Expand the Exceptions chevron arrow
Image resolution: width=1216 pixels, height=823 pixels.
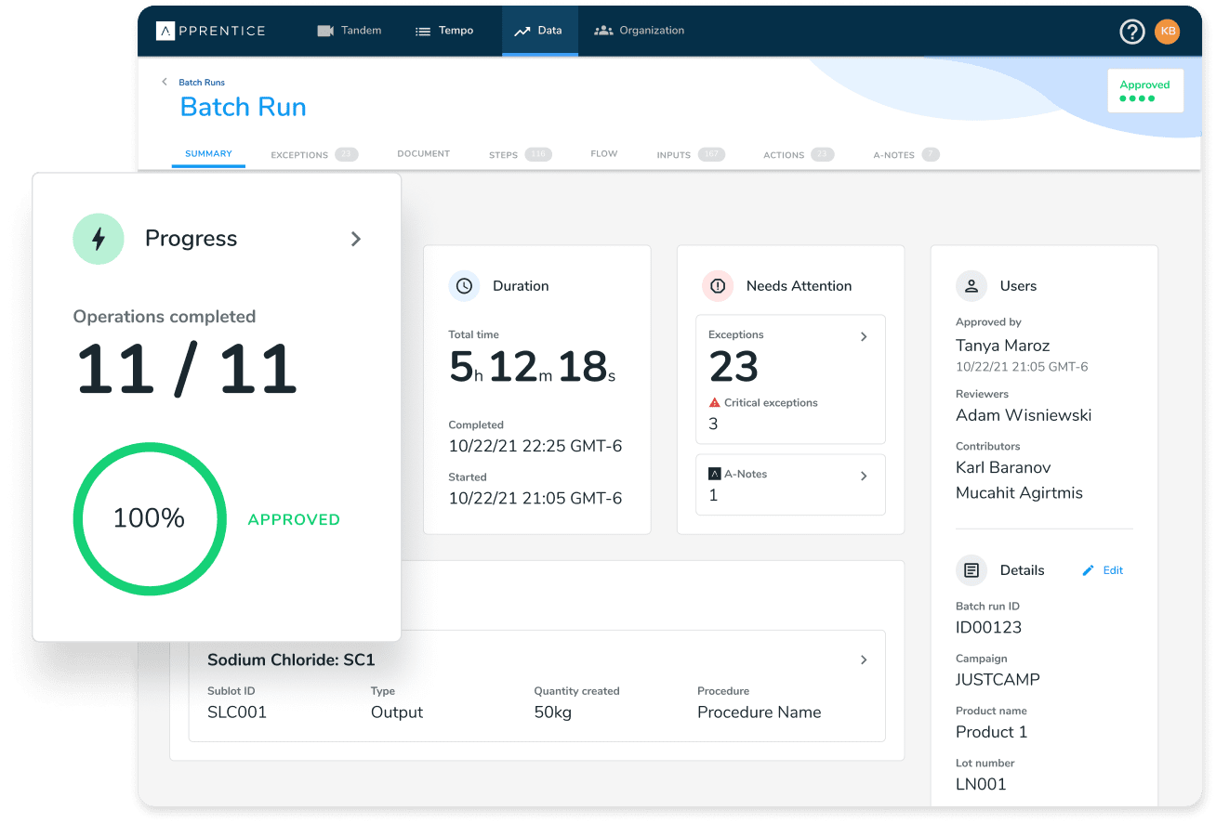(x=864, y=336)
